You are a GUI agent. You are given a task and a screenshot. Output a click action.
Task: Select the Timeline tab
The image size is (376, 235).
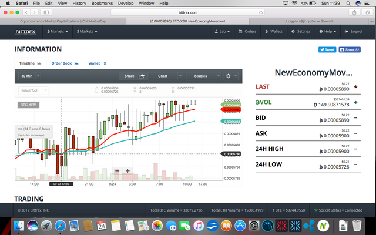pyautogui.click(x=30, y=63)
